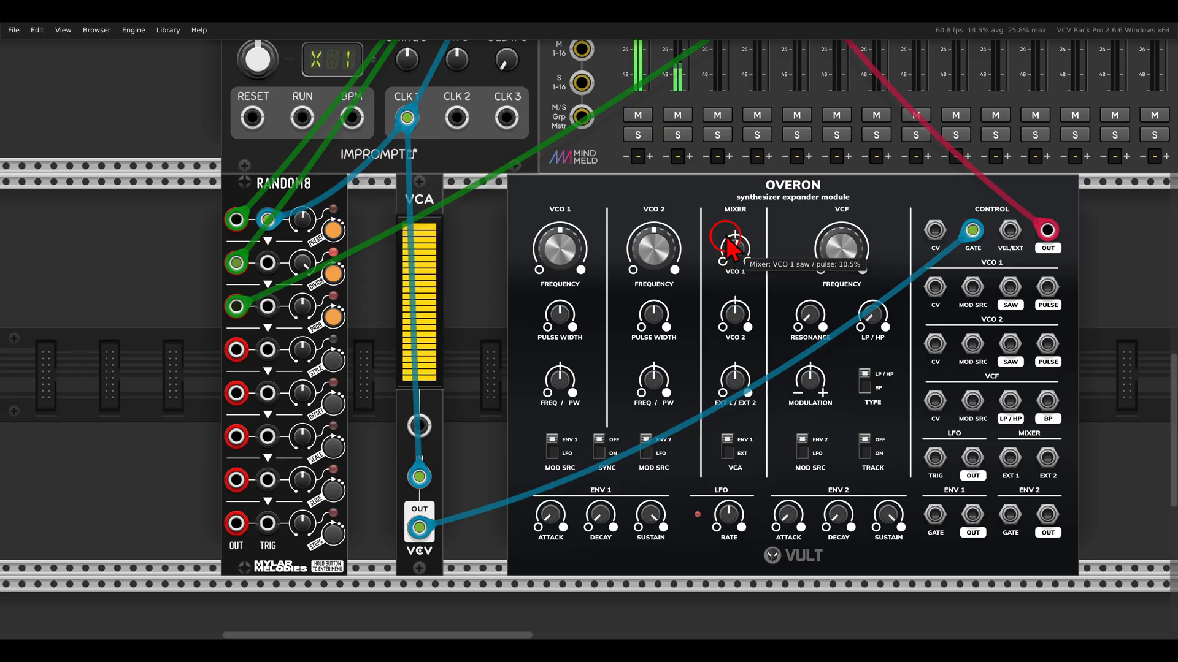Screen dimensions: 1178x662
Task: Toggle VCA ENV 1 / EXT switch
Action: coord(727,446)
